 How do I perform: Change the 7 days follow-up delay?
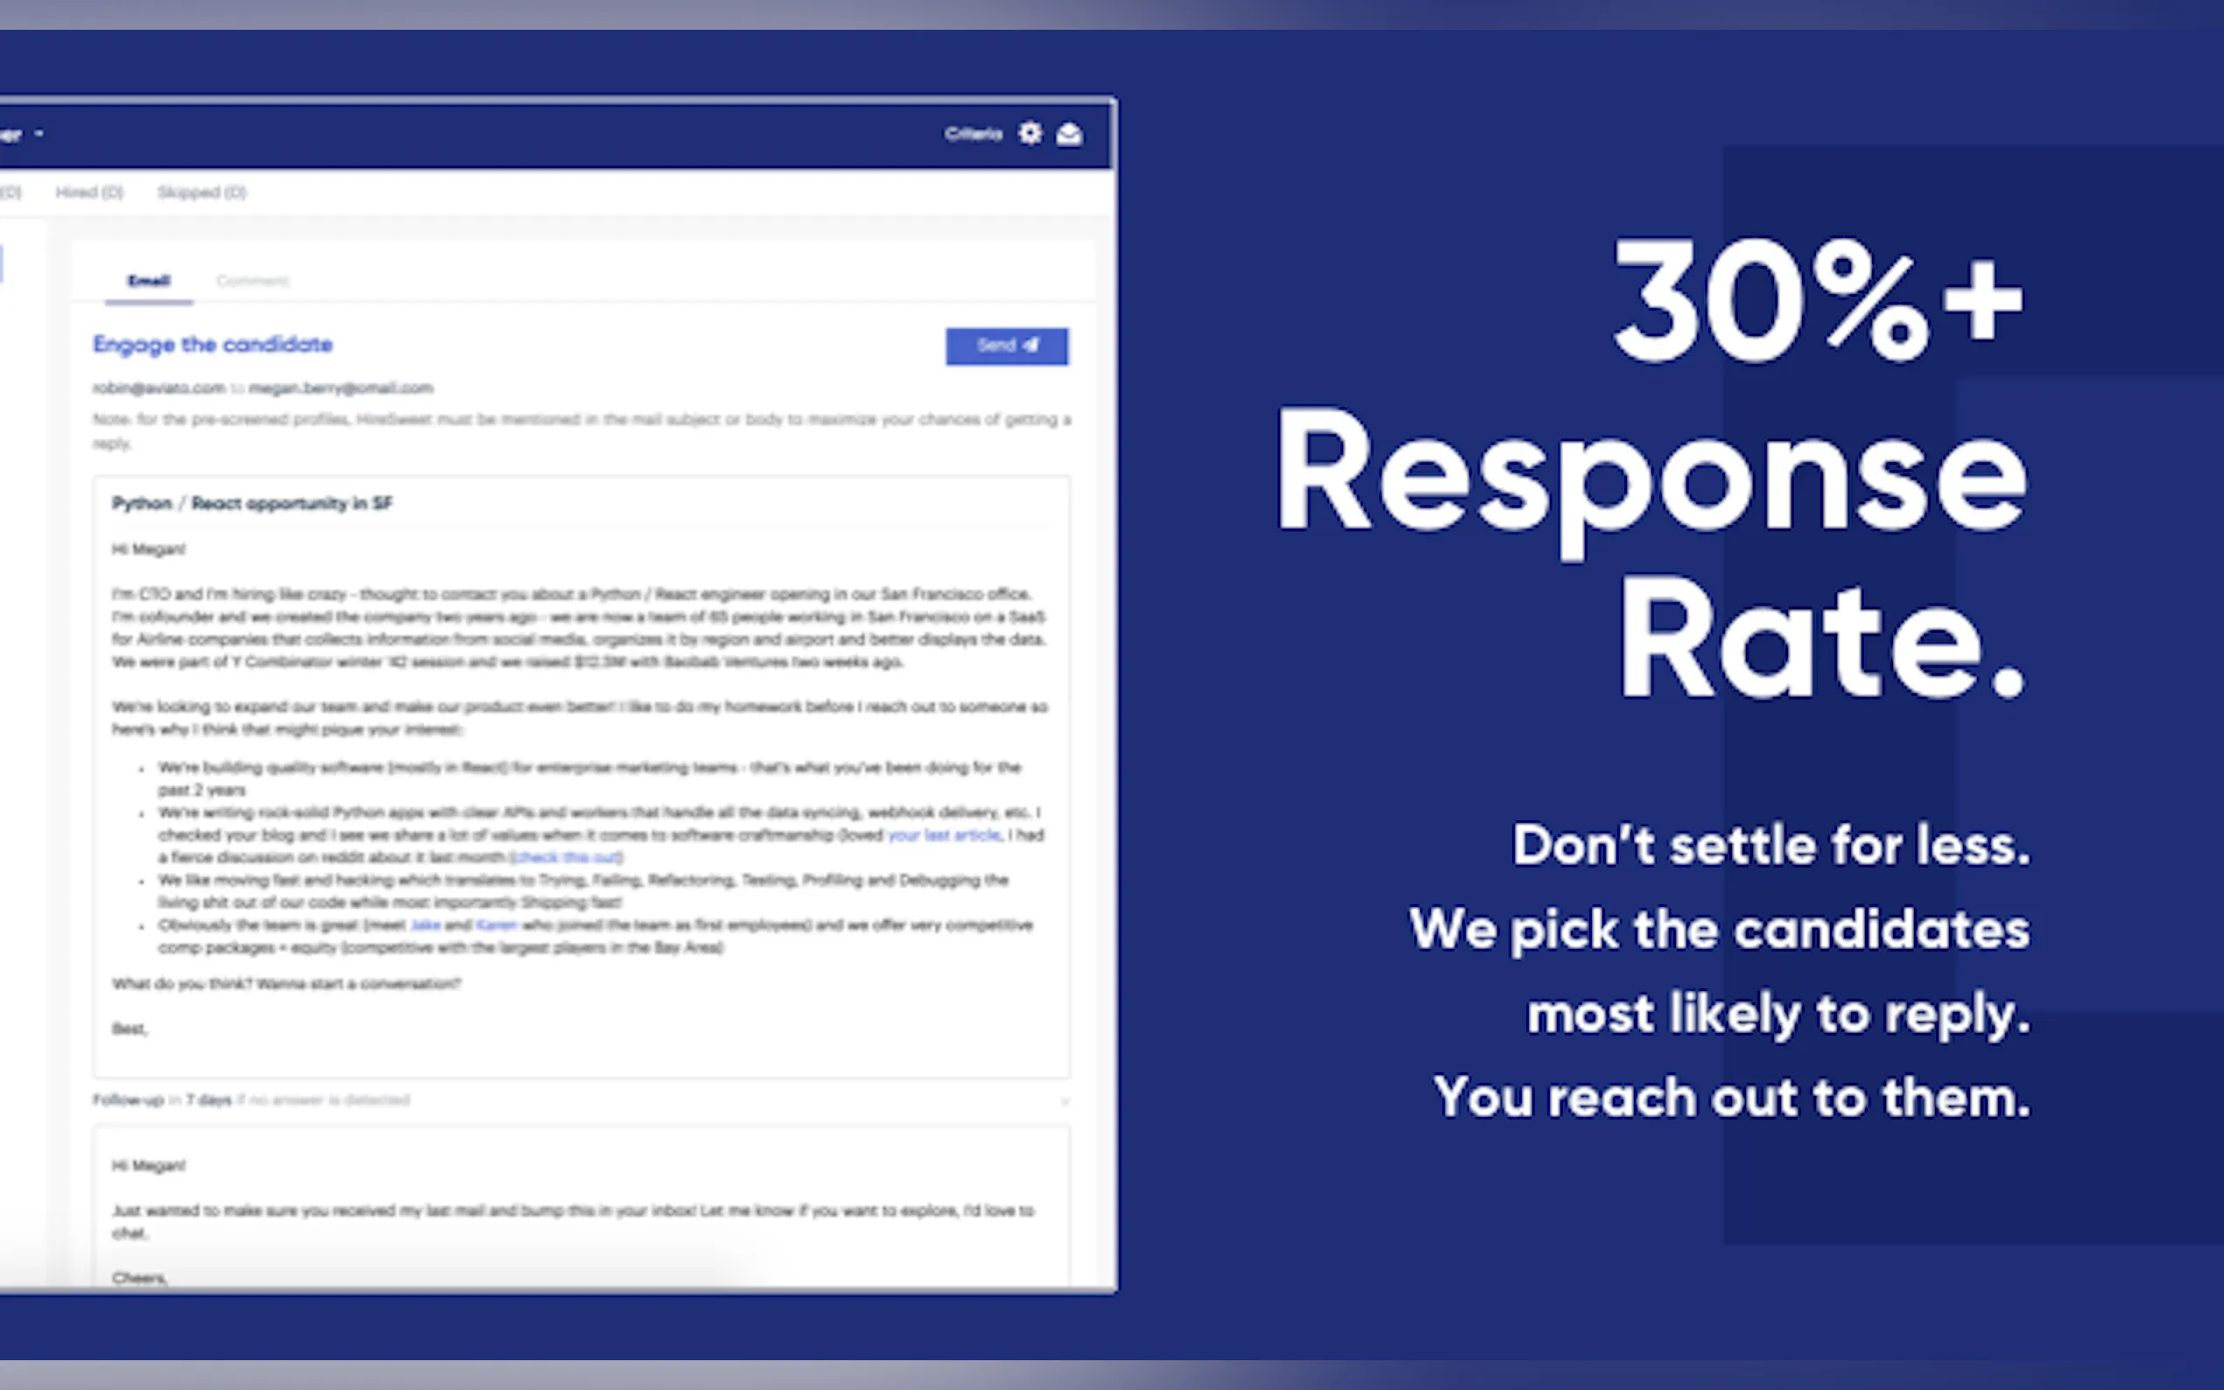208,1100
